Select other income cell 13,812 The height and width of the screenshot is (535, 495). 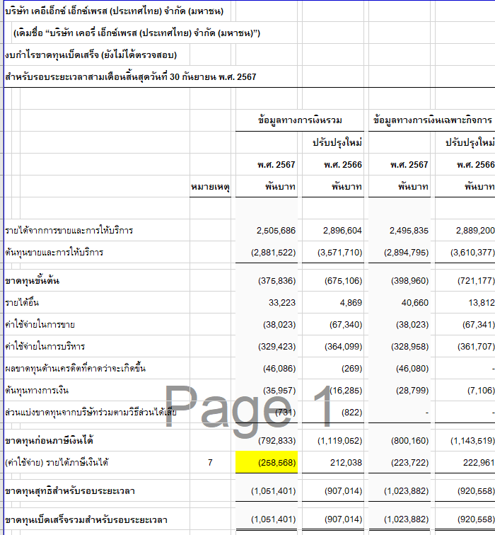(x=482, y=303)
